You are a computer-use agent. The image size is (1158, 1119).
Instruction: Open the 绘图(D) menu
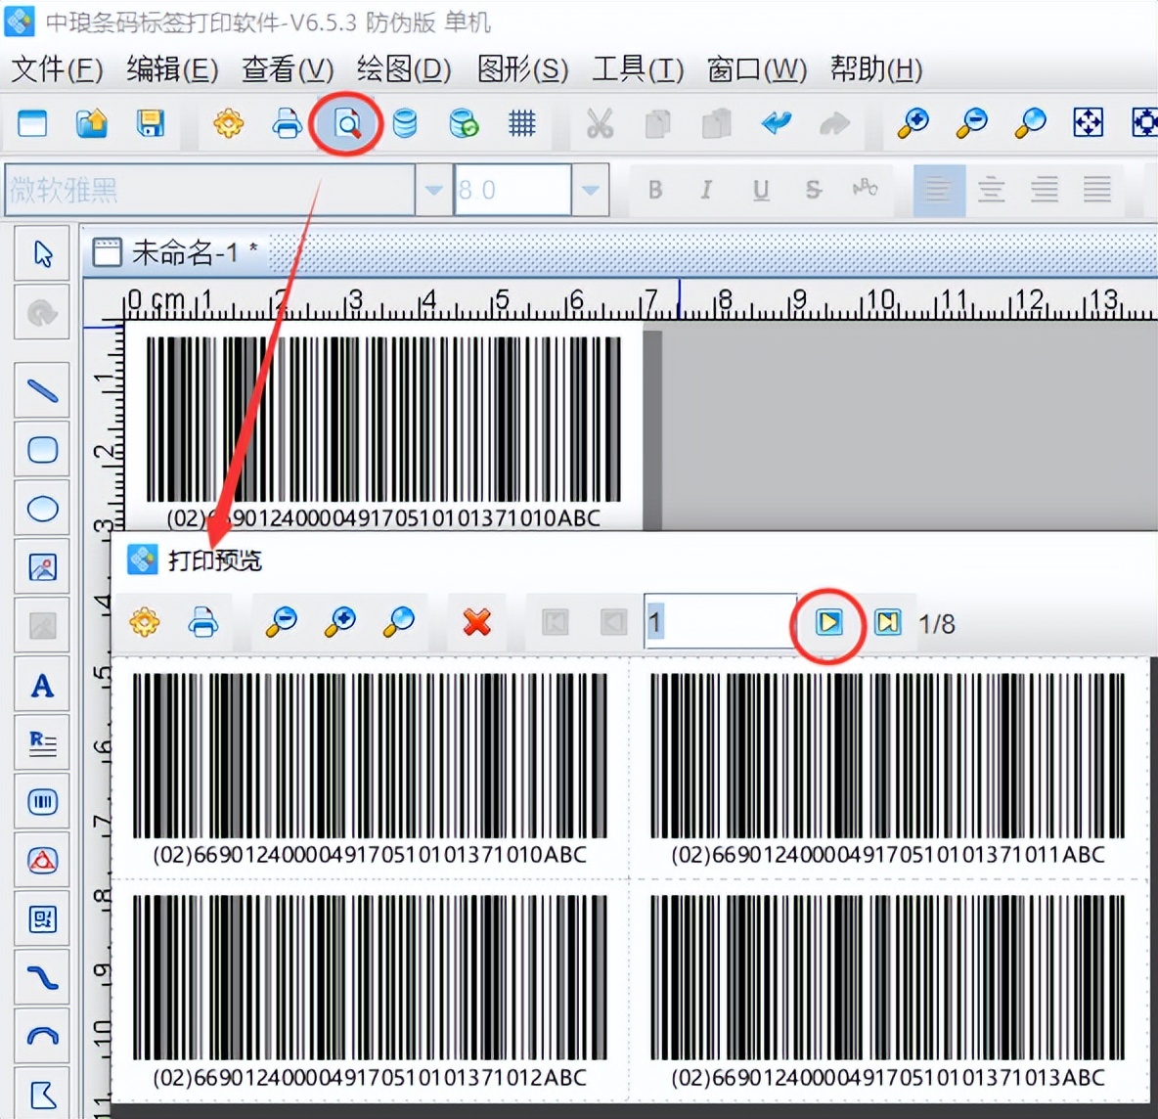pyautogui.click(x=404, y=70)
